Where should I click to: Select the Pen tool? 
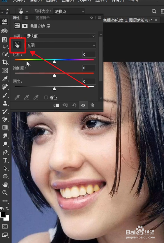click(5, 152)
